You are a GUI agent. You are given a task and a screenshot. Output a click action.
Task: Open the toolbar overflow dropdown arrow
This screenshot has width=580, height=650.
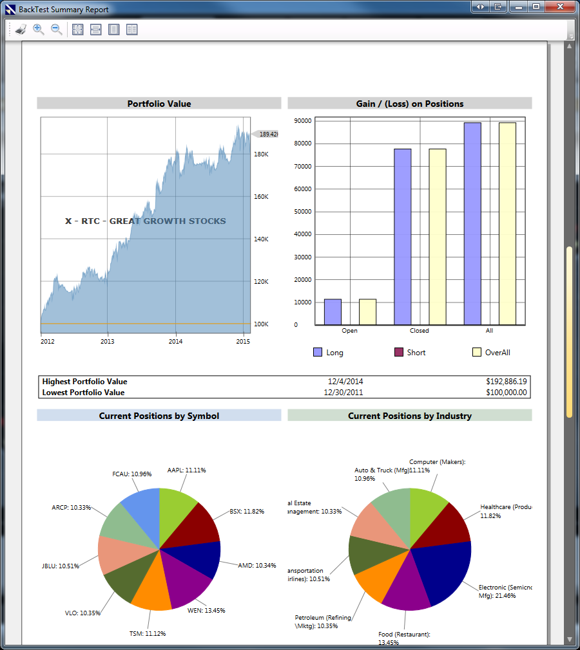tap(570, 37)
